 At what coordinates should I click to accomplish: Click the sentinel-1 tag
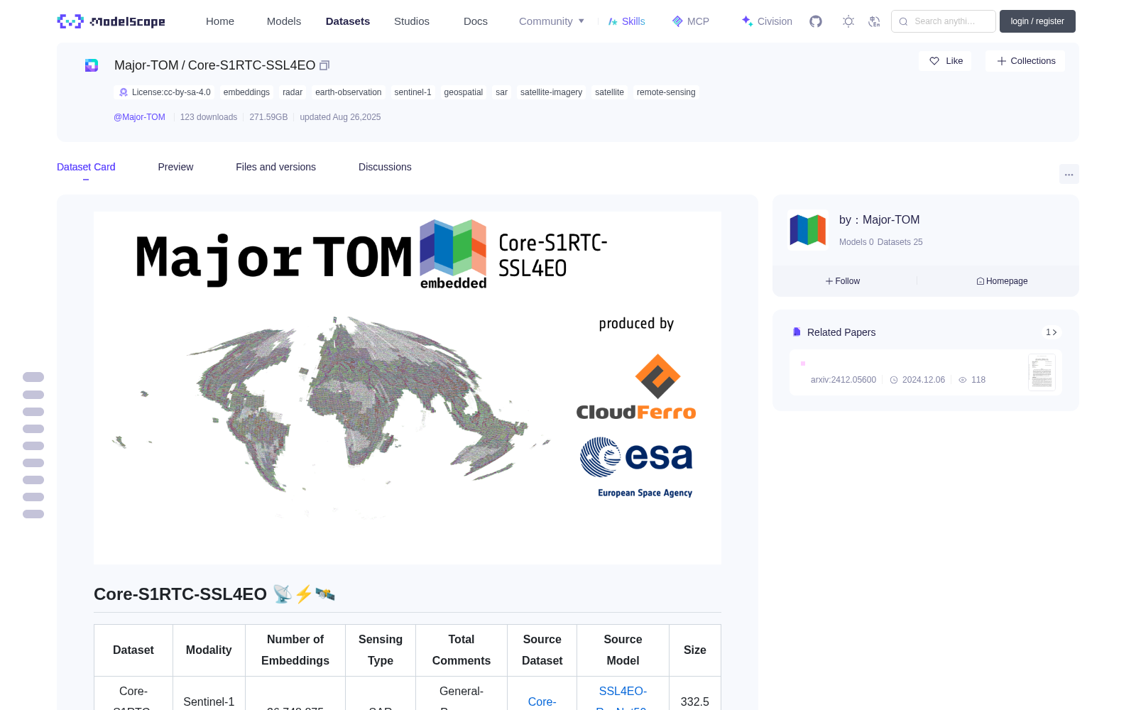click(x=413, y=92)
